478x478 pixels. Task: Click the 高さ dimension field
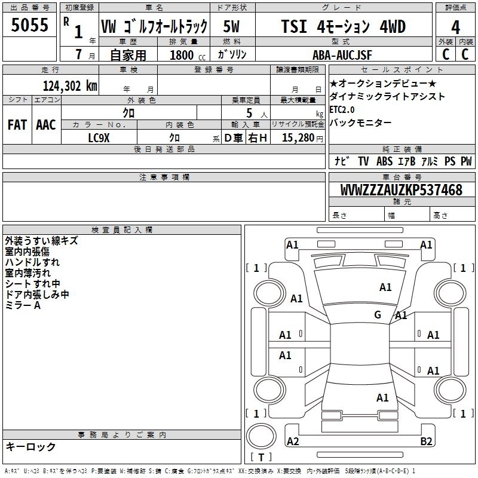point(453,215)
